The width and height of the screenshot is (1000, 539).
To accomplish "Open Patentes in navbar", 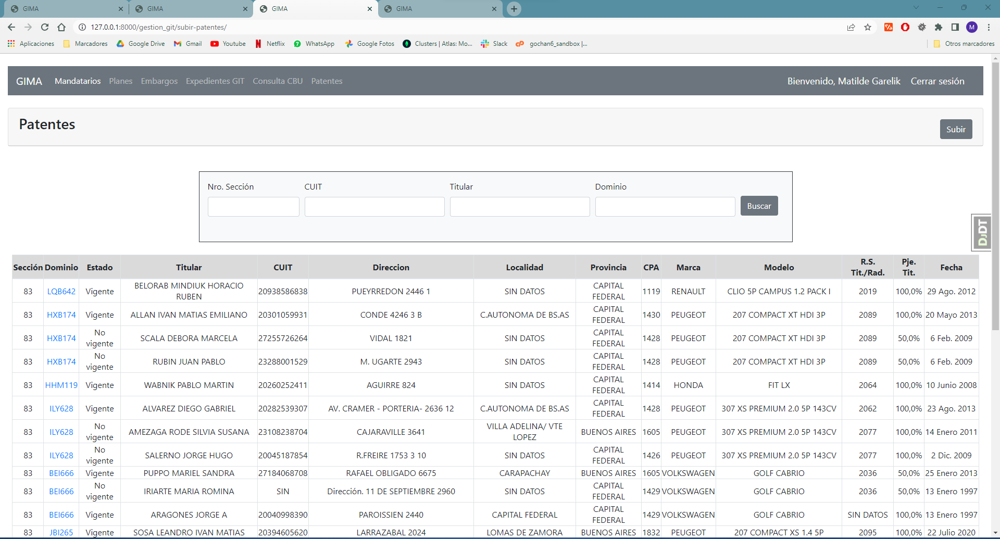I will point(327,81).
